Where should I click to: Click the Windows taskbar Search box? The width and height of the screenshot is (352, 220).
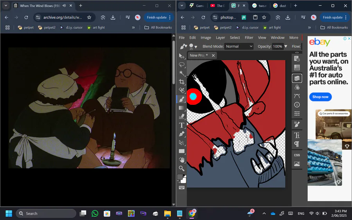click(x=46, y=213)
